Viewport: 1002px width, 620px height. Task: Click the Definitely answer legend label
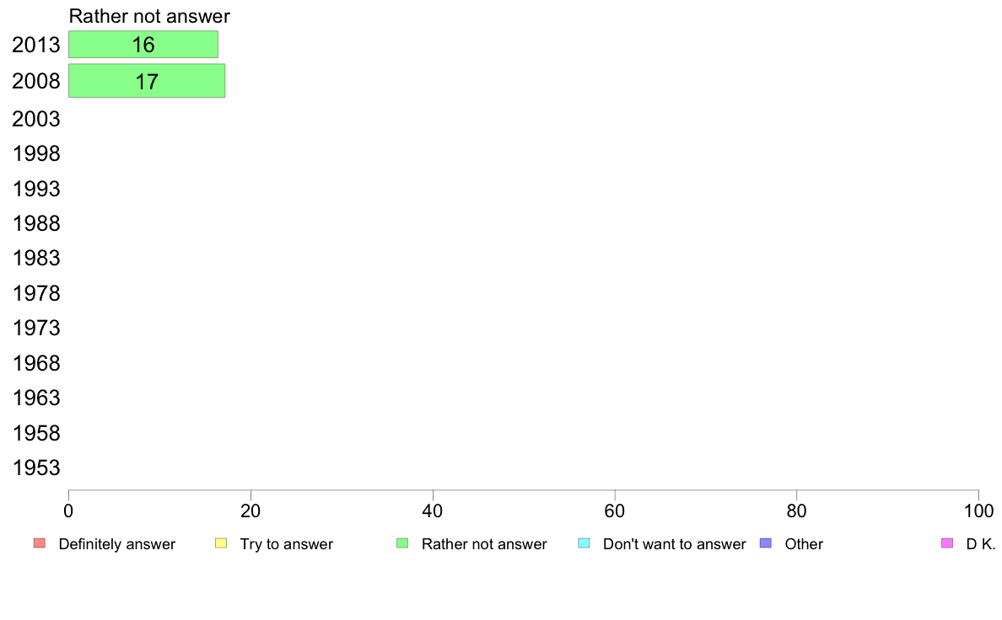[x=116, y=544]
